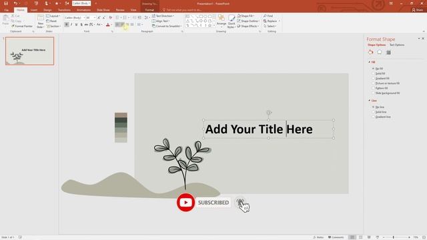Select the star shape in the shapes gallery
Viewport: 427px width, 240px height.
[x=209, y=25]
